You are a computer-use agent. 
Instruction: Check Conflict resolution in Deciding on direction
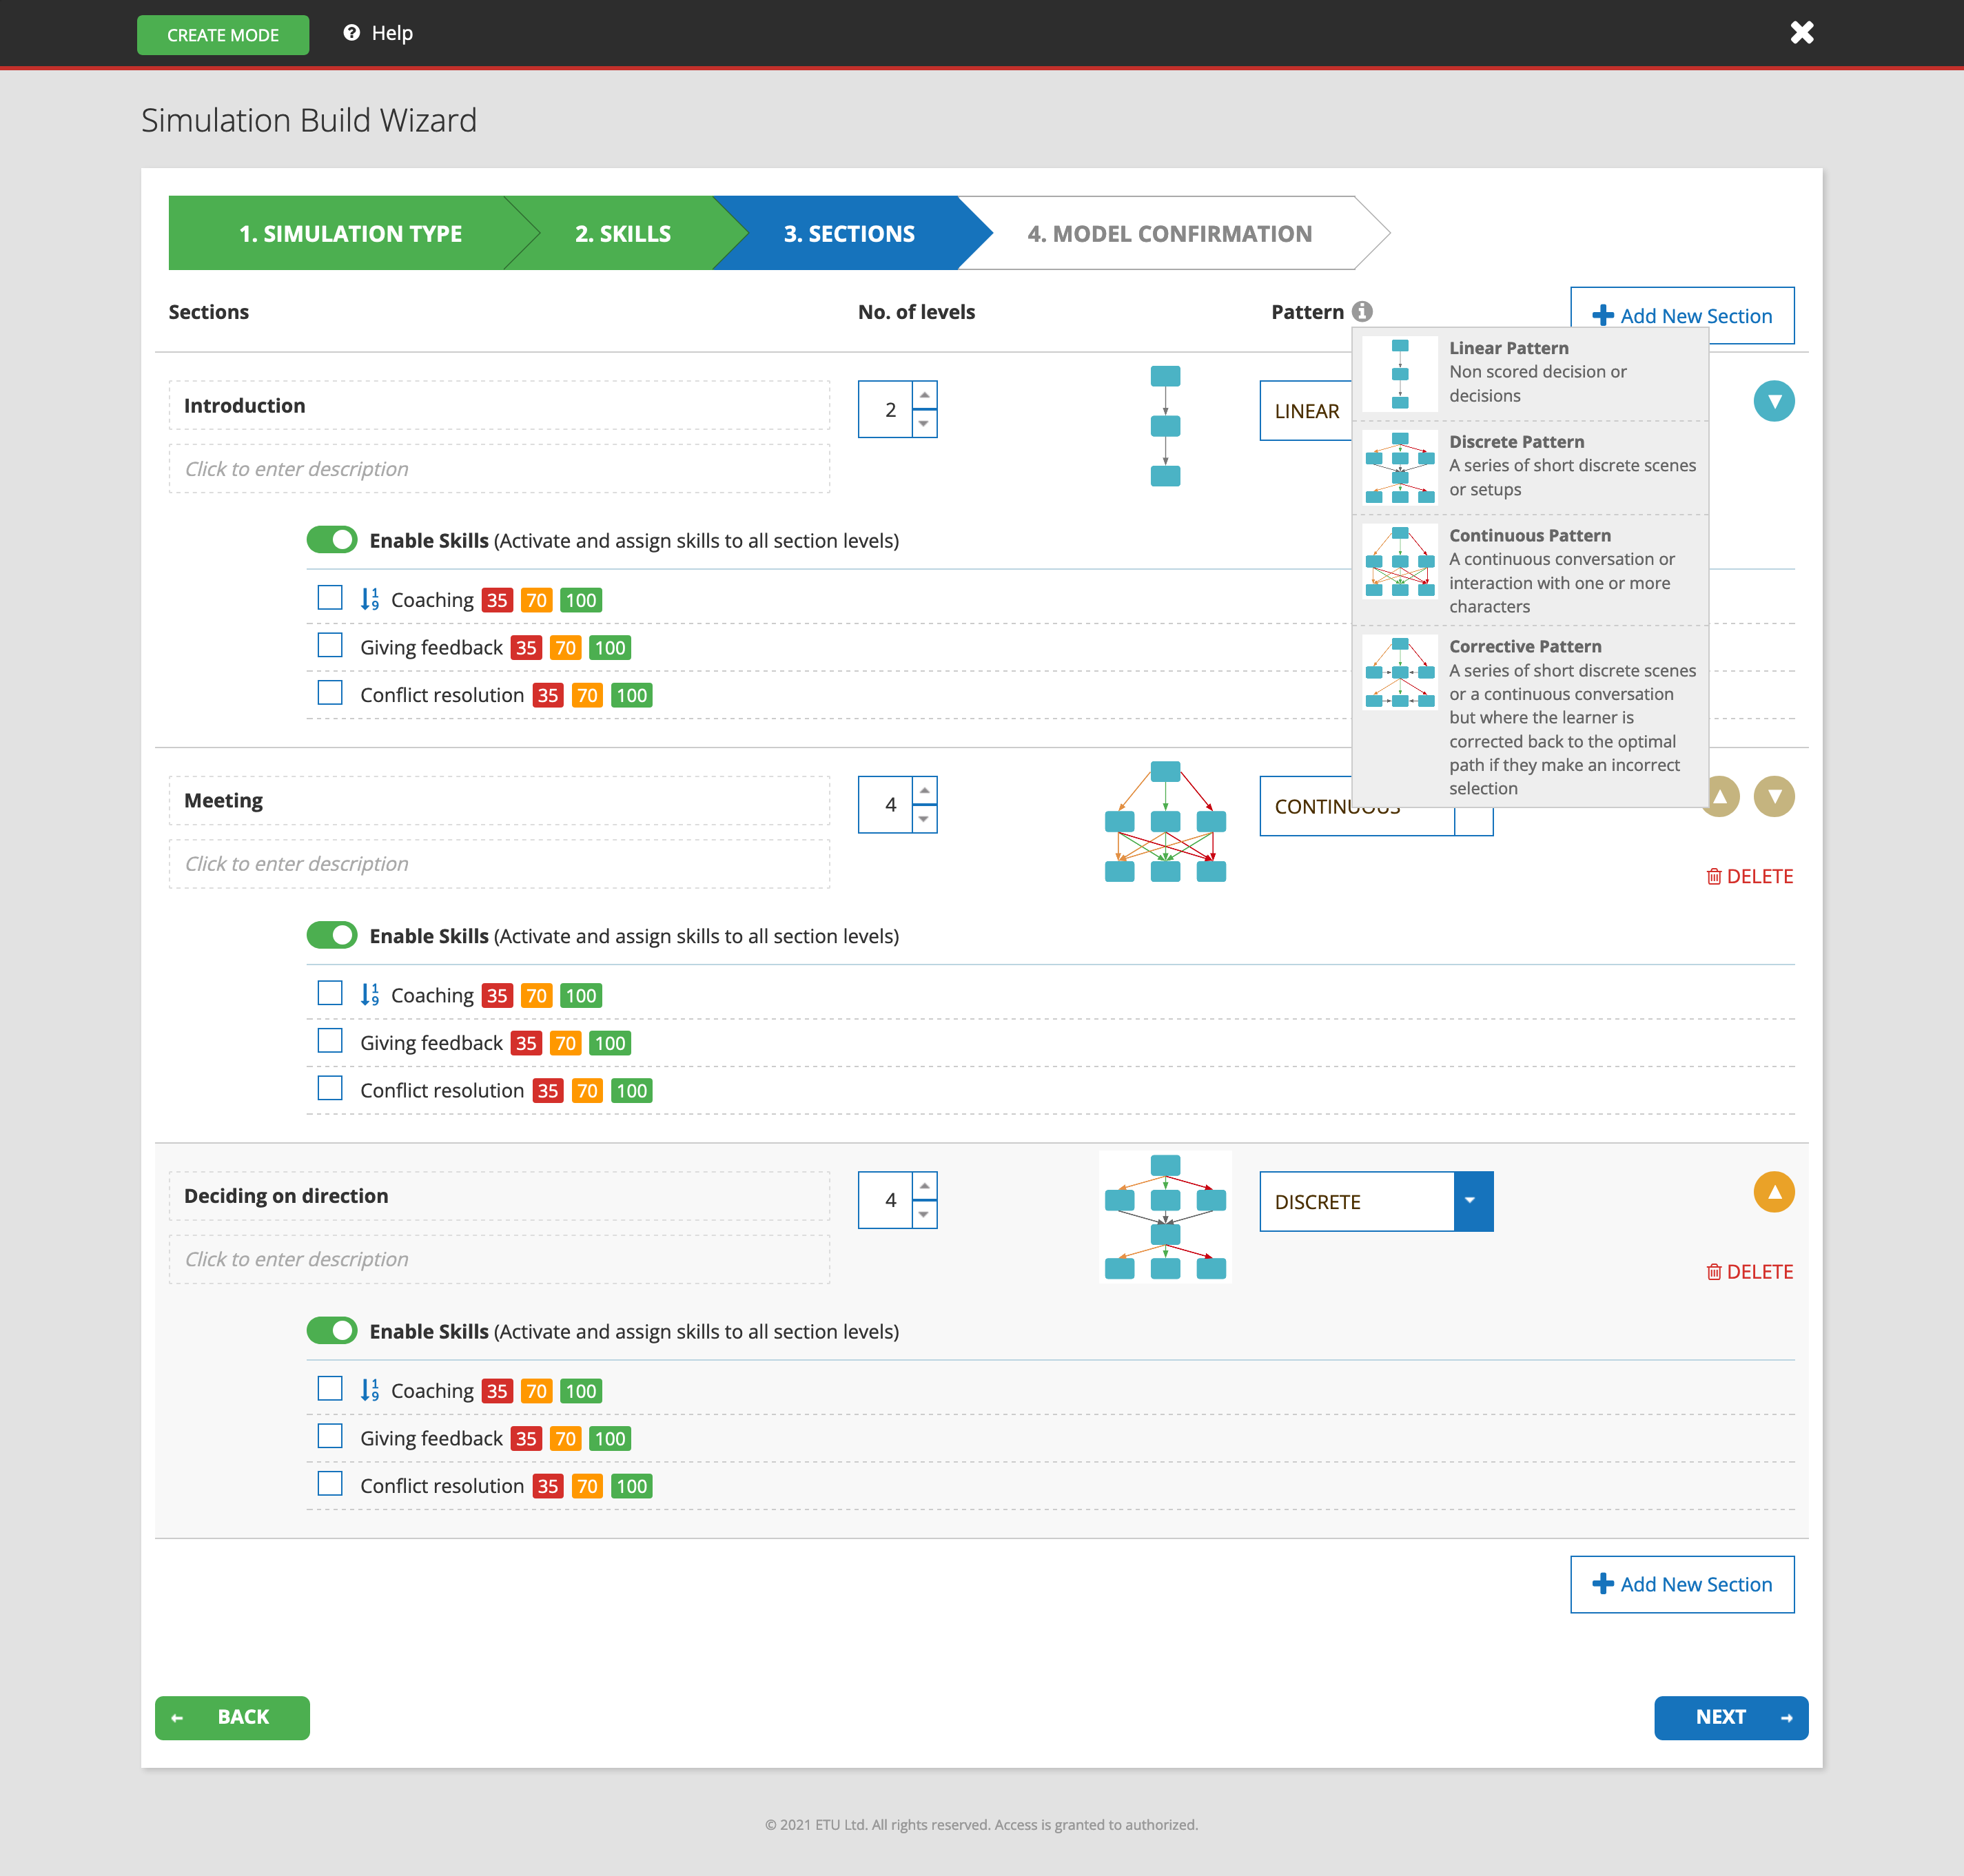(x=330, y=1484)
